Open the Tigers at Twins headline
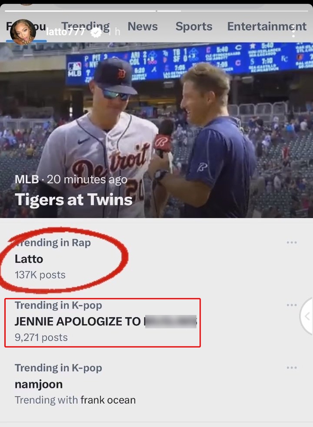 pyautogui.click(x=74, y=200)
